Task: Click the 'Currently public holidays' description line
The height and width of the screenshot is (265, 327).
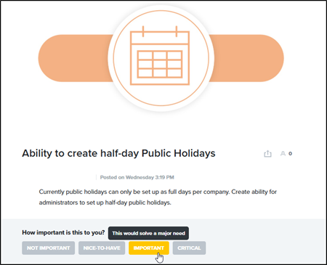Action: click(158, 192)
